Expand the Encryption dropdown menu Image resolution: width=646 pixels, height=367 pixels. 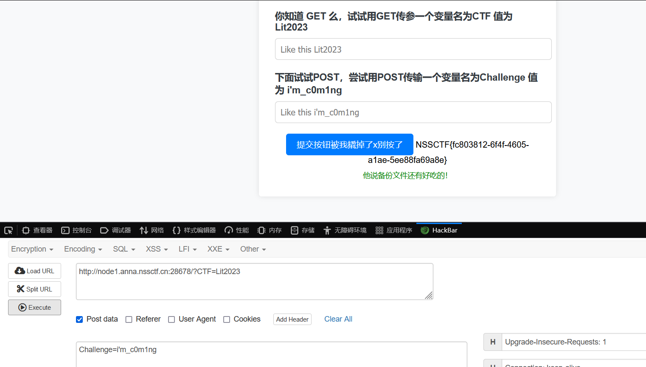coord(32,249)
